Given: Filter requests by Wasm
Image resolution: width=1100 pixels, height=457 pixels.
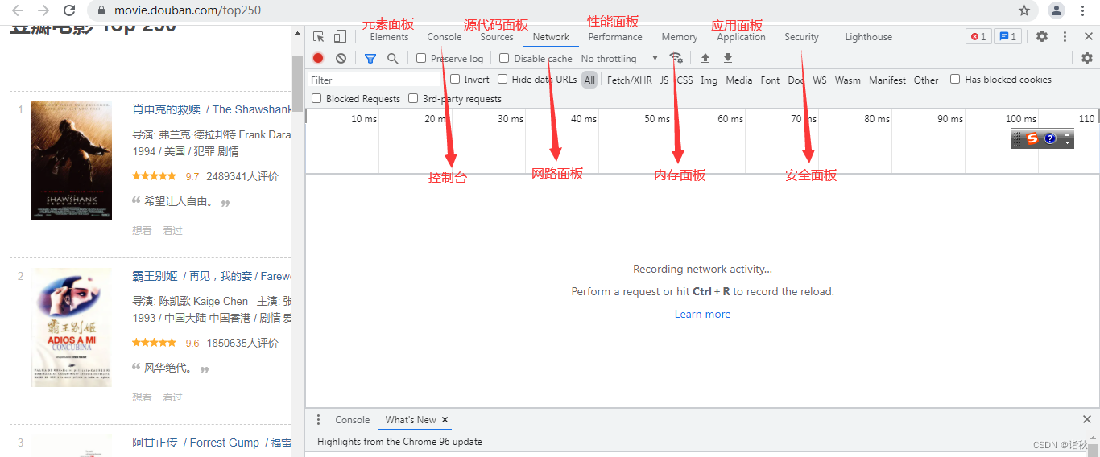Looking at the screenshot, I should point(847,80).
